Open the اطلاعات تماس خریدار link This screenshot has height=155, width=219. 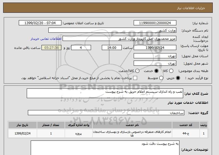(46, 39)
